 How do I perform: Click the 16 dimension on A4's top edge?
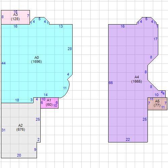pos(123,26)
